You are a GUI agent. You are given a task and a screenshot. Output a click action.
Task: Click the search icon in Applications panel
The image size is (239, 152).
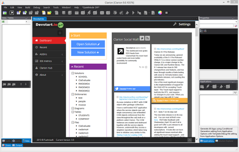(x=235, y=92)
